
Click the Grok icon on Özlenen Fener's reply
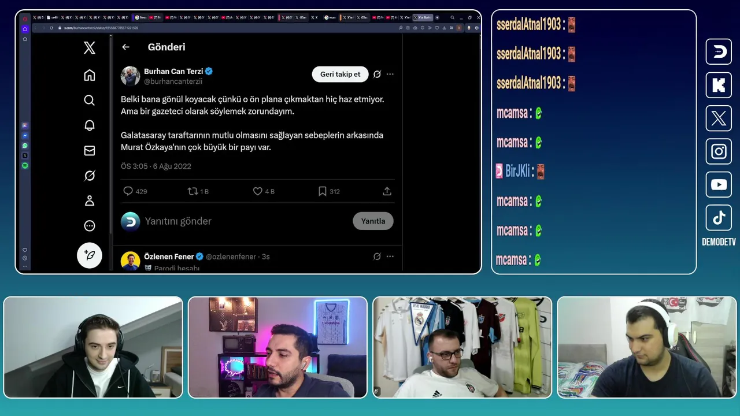[377, 257]
